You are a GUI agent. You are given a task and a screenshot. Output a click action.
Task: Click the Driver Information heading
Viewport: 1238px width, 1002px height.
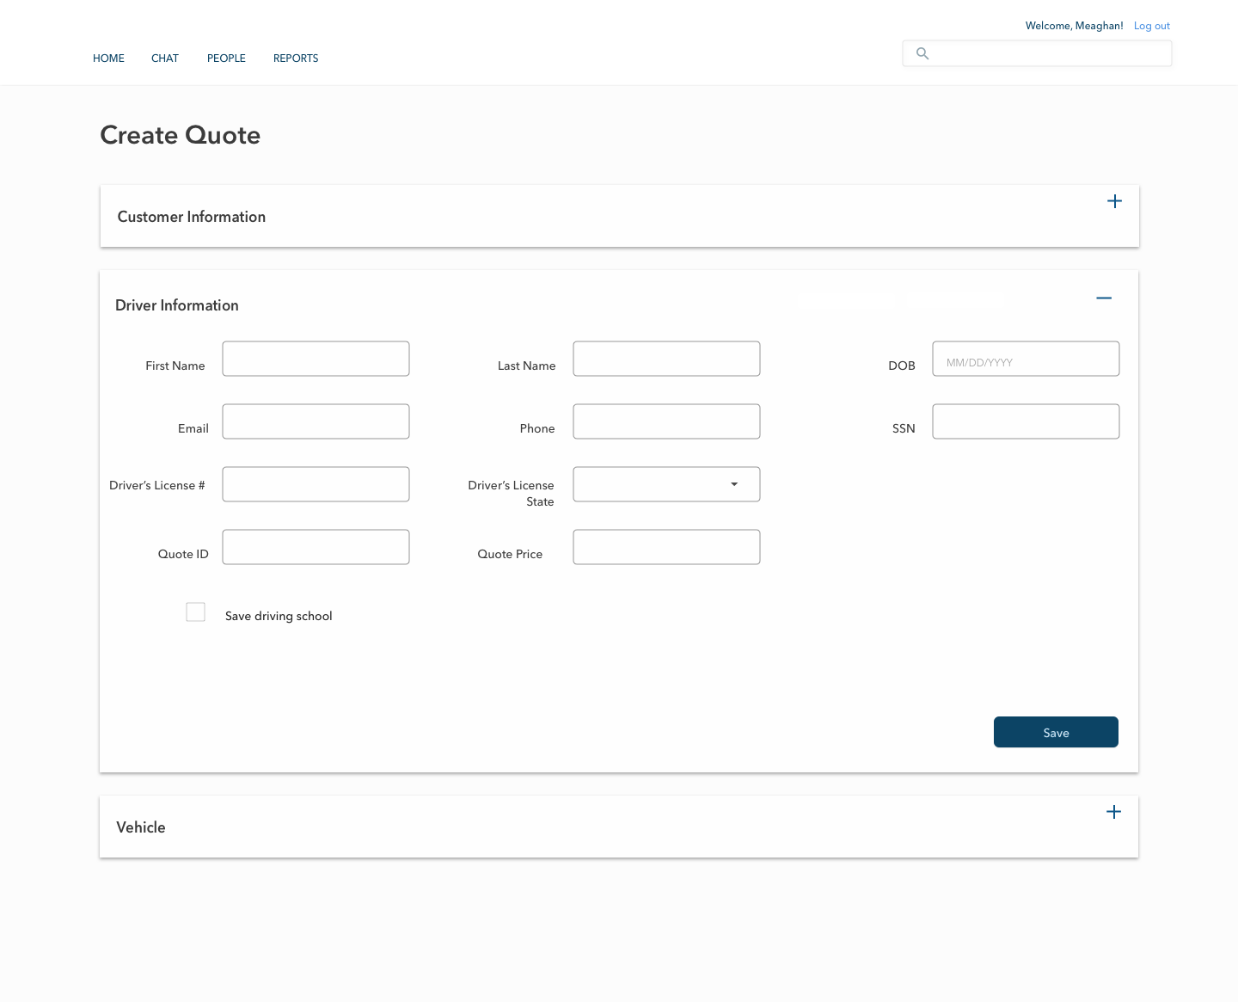click(x=177, y=305)
